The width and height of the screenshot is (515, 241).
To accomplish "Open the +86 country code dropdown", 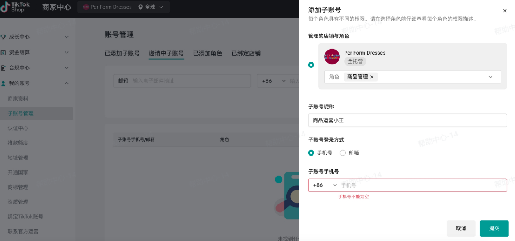I will click(x=324, y=185).
